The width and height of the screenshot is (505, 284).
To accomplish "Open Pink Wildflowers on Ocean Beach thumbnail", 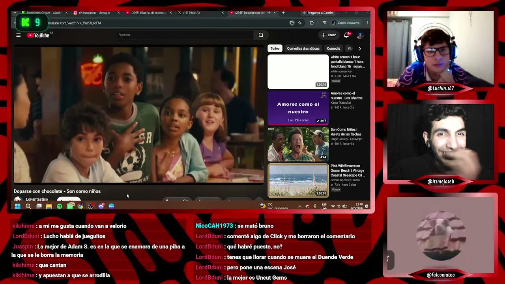I will tap(298, 180).
